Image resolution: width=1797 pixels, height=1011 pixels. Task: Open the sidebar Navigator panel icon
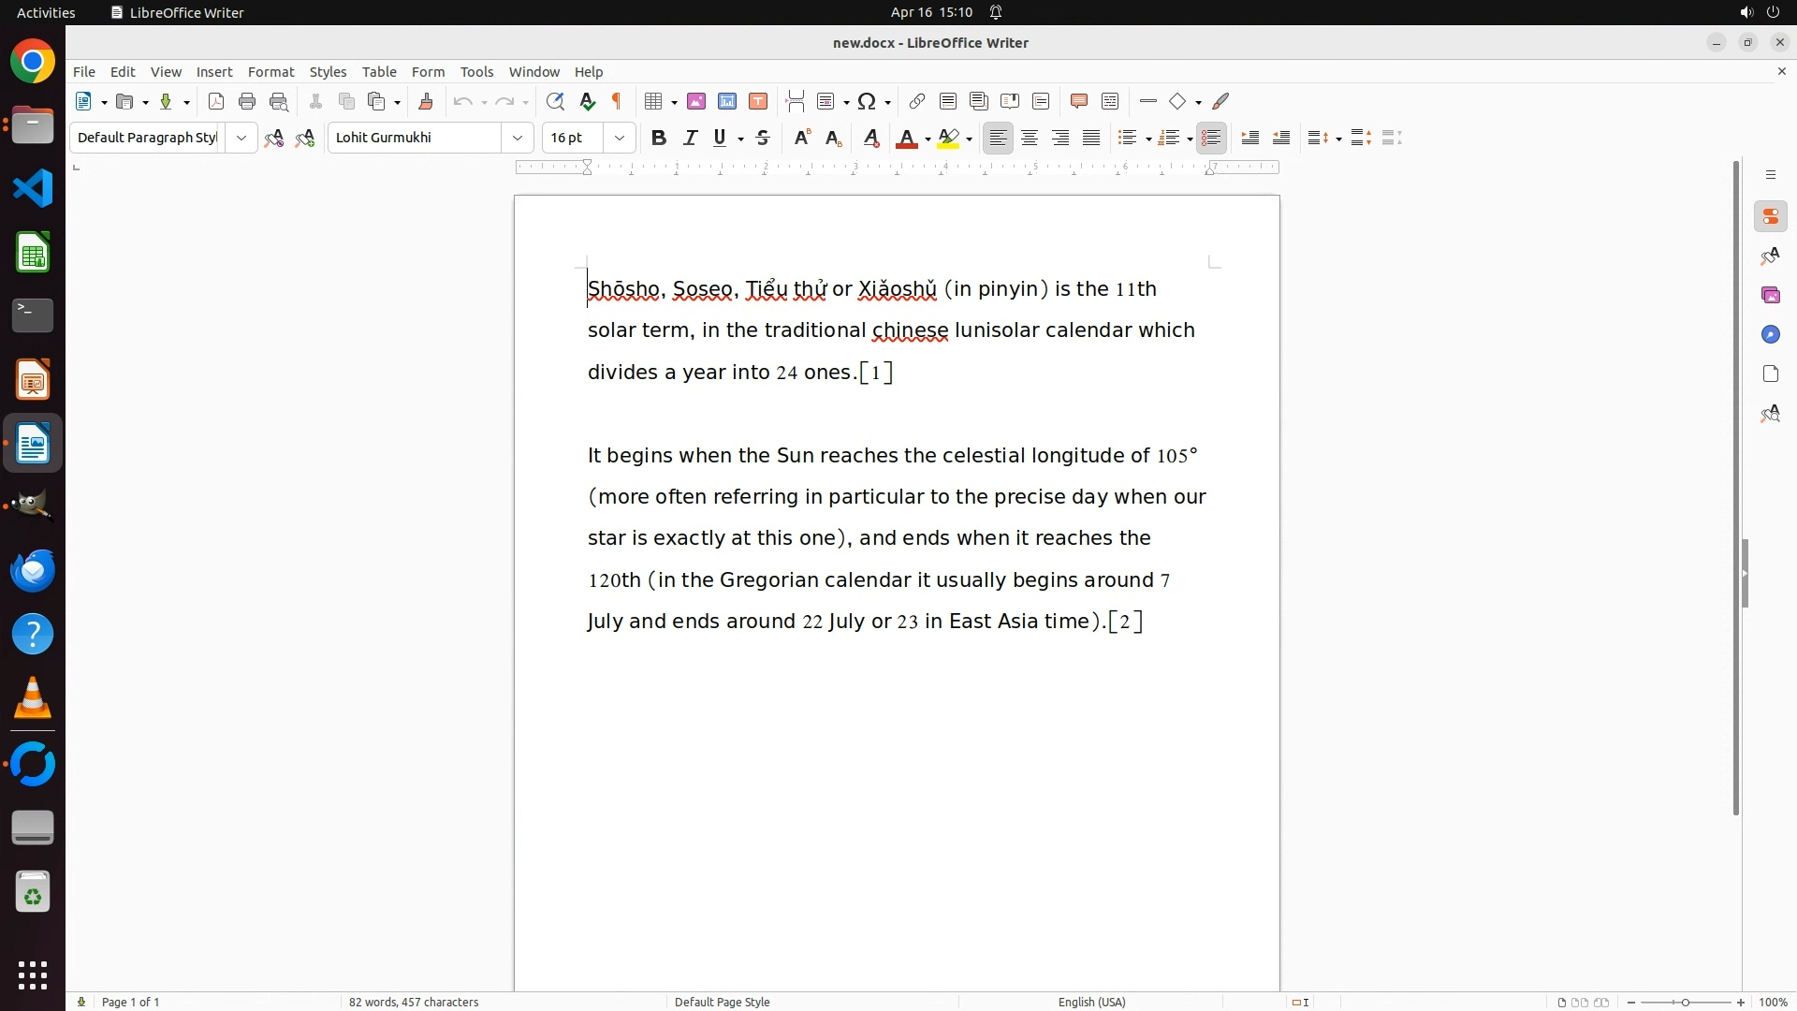pyautogui.click(x=1770, y=334)
